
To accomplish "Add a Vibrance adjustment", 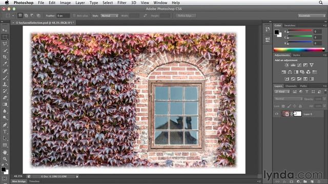I will coord(312,65).
